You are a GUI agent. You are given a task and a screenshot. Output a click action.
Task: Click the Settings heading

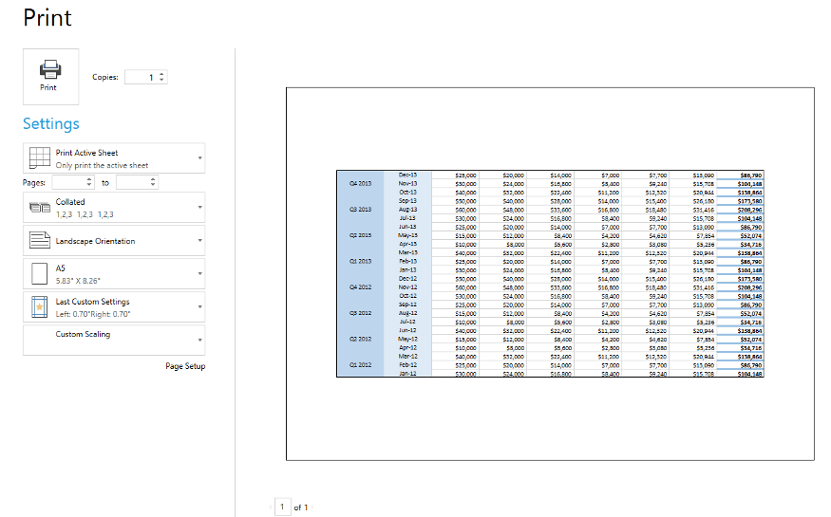pos(51,124)
